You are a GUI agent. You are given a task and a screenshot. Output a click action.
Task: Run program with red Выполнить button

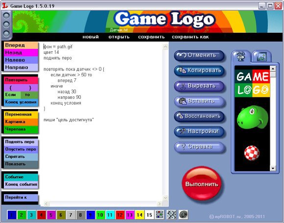point(201,184)
